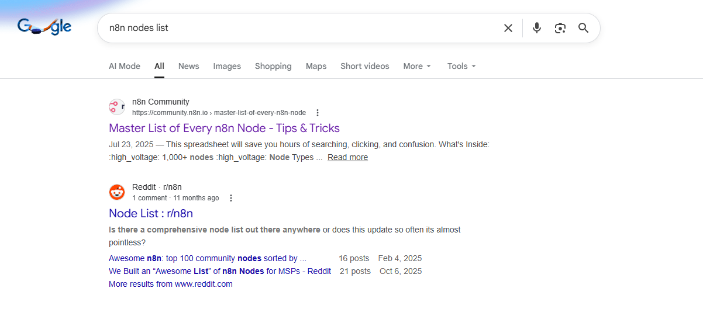The height and width of the screenshot is (309, 703).
Task: Open the Tools dropdown
Action: [461, 66]
